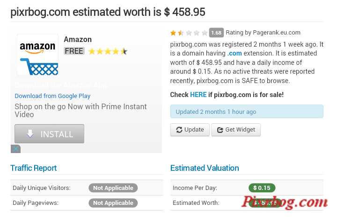Click the 1.68 rating badge

pyautogui.click(x=216, y=33)
